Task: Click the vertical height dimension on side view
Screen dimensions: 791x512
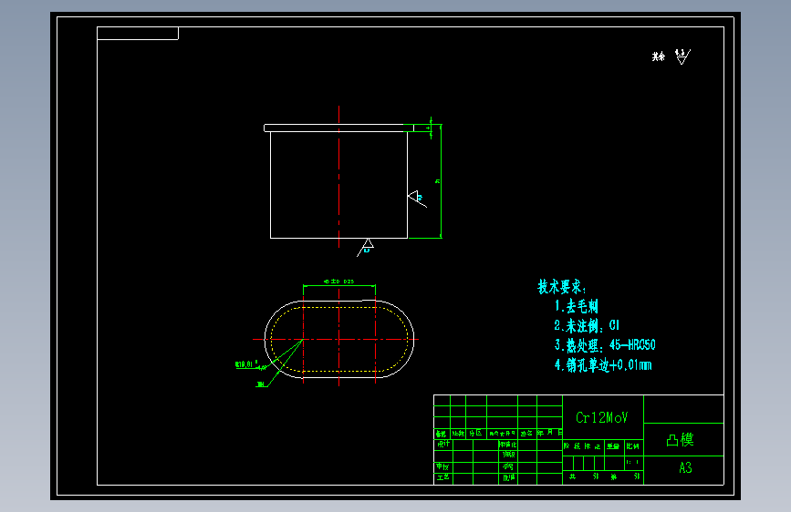Action: tap(437, 181)
